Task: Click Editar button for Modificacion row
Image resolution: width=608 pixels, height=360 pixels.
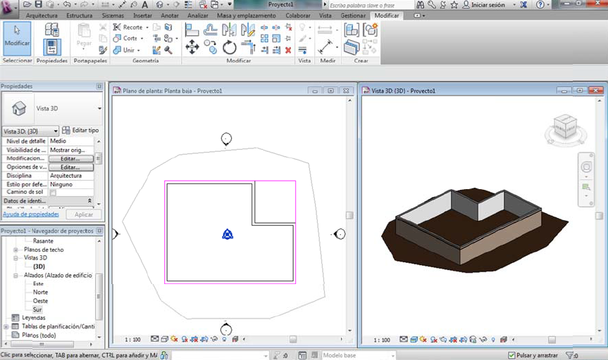Action: pos(71,159)
